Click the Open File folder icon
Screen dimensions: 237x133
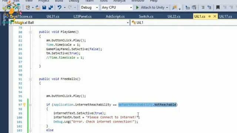38,7
